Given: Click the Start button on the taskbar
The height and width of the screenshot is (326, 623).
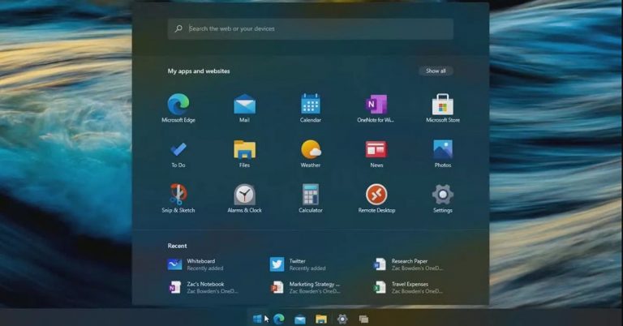Looking at the screenshot, I should tap(257, 319).
